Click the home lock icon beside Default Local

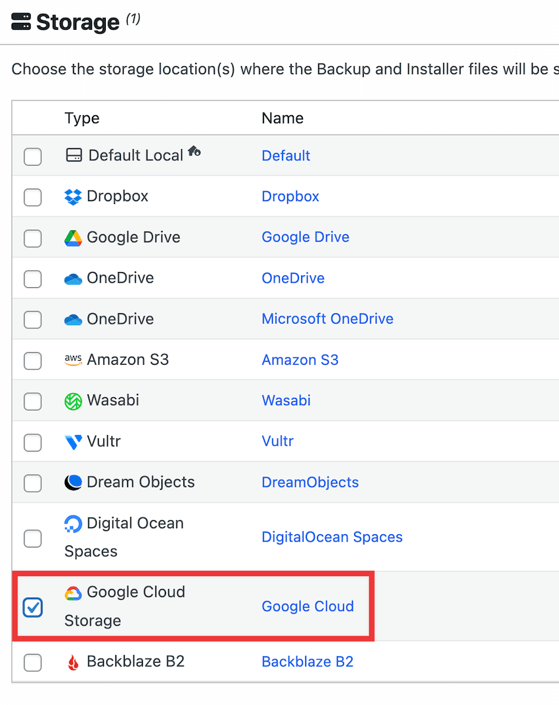point(194,151)
